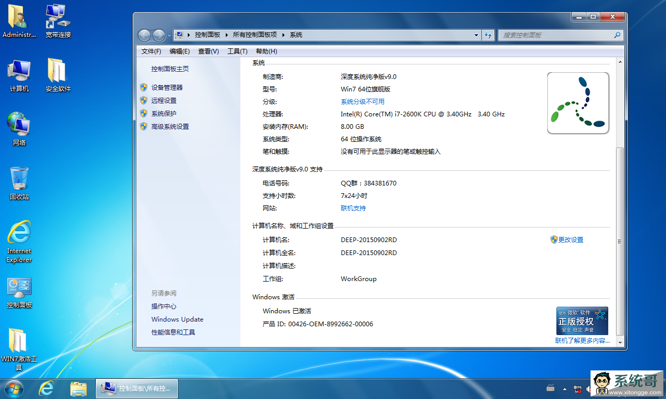Click the vertical scrollbar up arrow
Screen dimensions: 666x399
(620, 62)
